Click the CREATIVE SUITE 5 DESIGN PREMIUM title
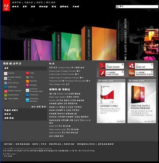This screenshot has width=159, height=163. point(140,107)
